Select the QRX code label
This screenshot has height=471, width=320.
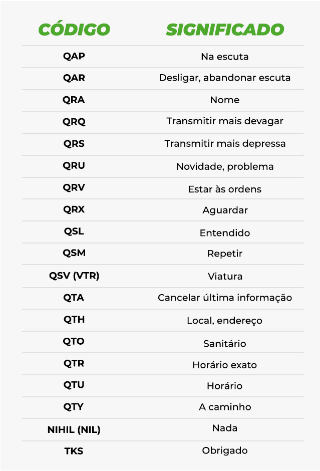click(x=74, y=209)
